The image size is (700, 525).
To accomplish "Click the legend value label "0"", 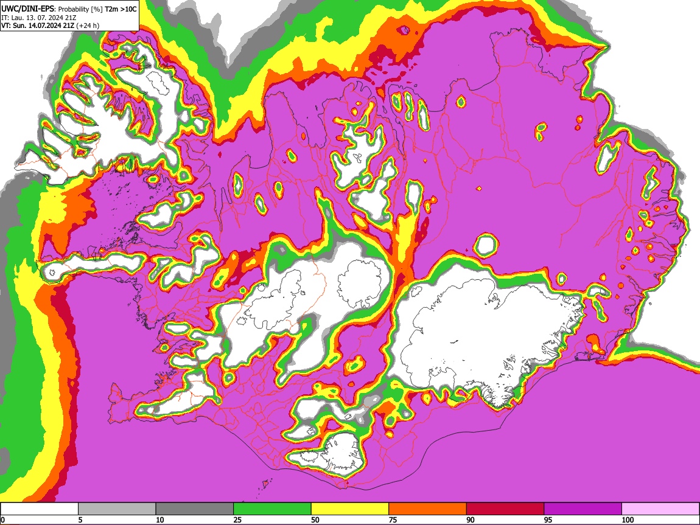I will (x=2, y=520).
